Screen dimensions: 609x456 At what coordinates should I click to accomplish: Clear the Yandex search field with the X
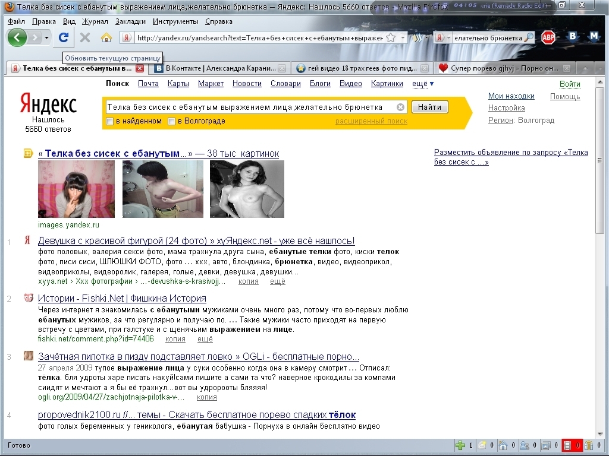400,107
